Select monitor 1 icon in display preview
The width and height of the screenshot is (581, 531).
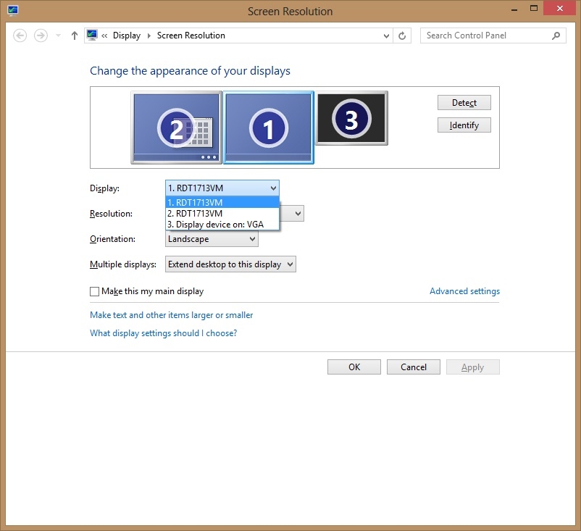(x=268, y=127)
